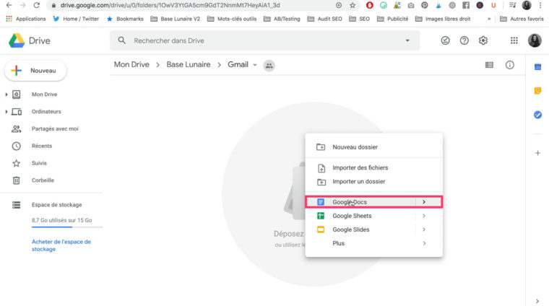
Task: Open Base Lunaire V2 bookmark folder
Action: [x=175, y=19]
